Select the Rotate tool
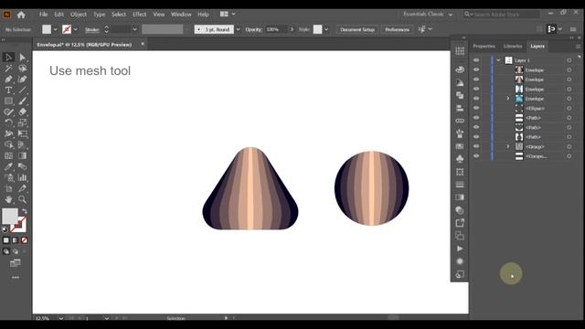585x329 pixels. click(x=8, y=122)
